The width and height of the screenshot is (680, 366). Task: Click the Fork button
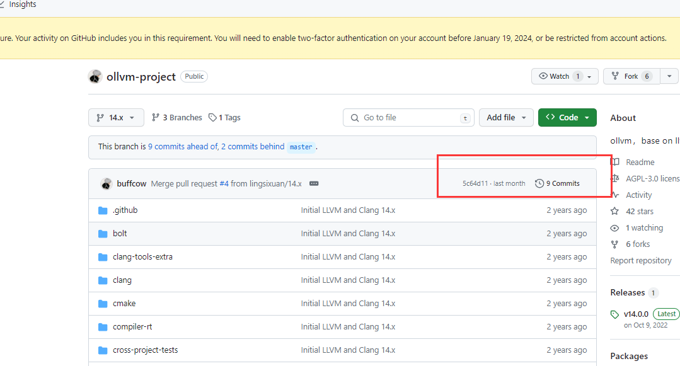click(x=631, y=76)
